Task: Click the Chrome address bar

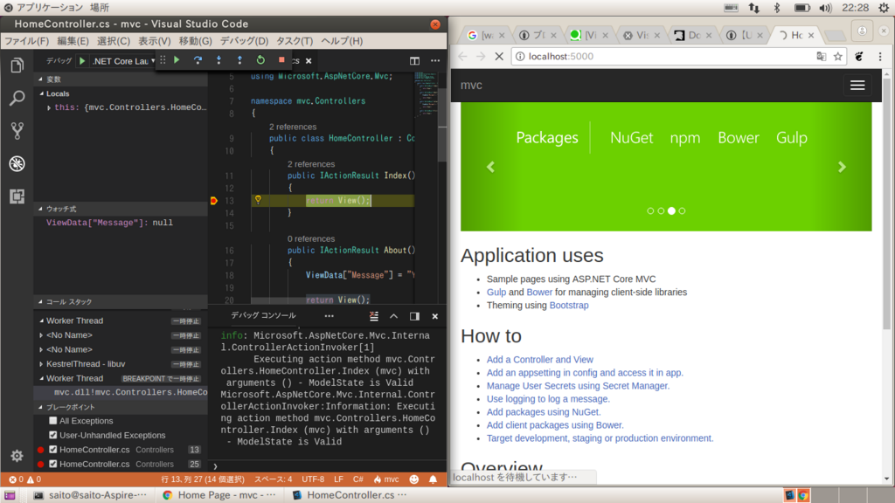Action: pos(663,57)
